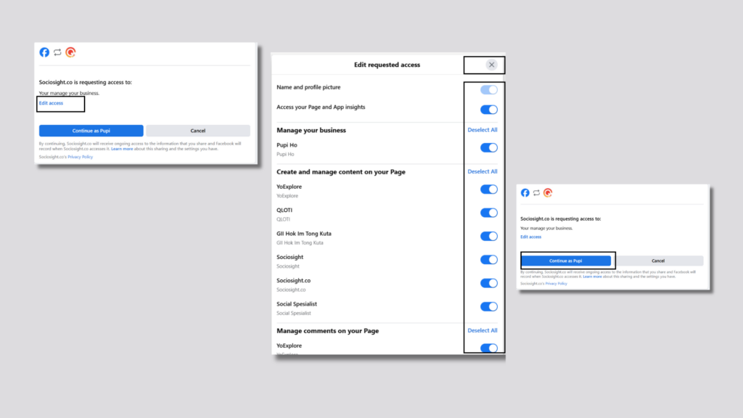The width and height of the screenshot is (743, 418).
Task: Click Manage comments on your Page heading
Action: tap(328, 331)
